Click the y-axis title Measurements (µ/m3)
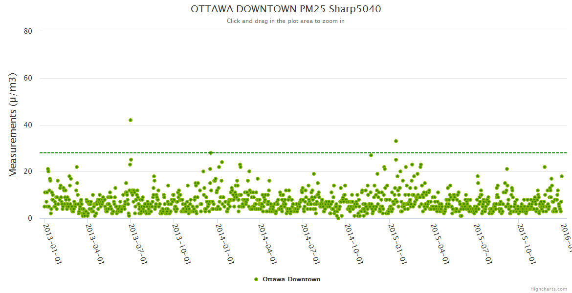Viewport: 572px width, 293px height. pyautogui.click(x=13, y=125)
